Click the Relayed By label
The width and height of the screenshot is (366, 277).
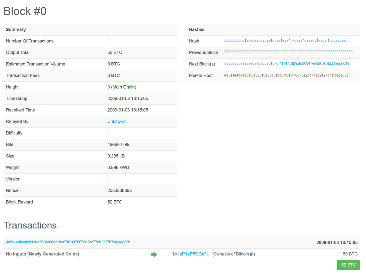tap(17, 121)
